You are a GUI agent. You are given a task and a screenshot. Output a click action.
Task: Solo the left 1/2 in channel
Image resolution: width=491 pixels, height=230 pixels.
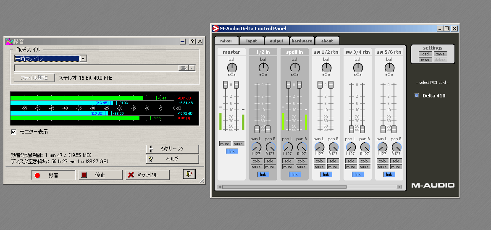click(x=256, y=161)
